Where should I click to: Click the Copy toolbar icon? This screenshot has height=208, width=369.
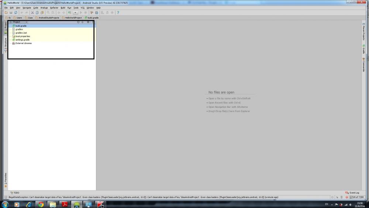pyautogui.click(x=37, y=13)
